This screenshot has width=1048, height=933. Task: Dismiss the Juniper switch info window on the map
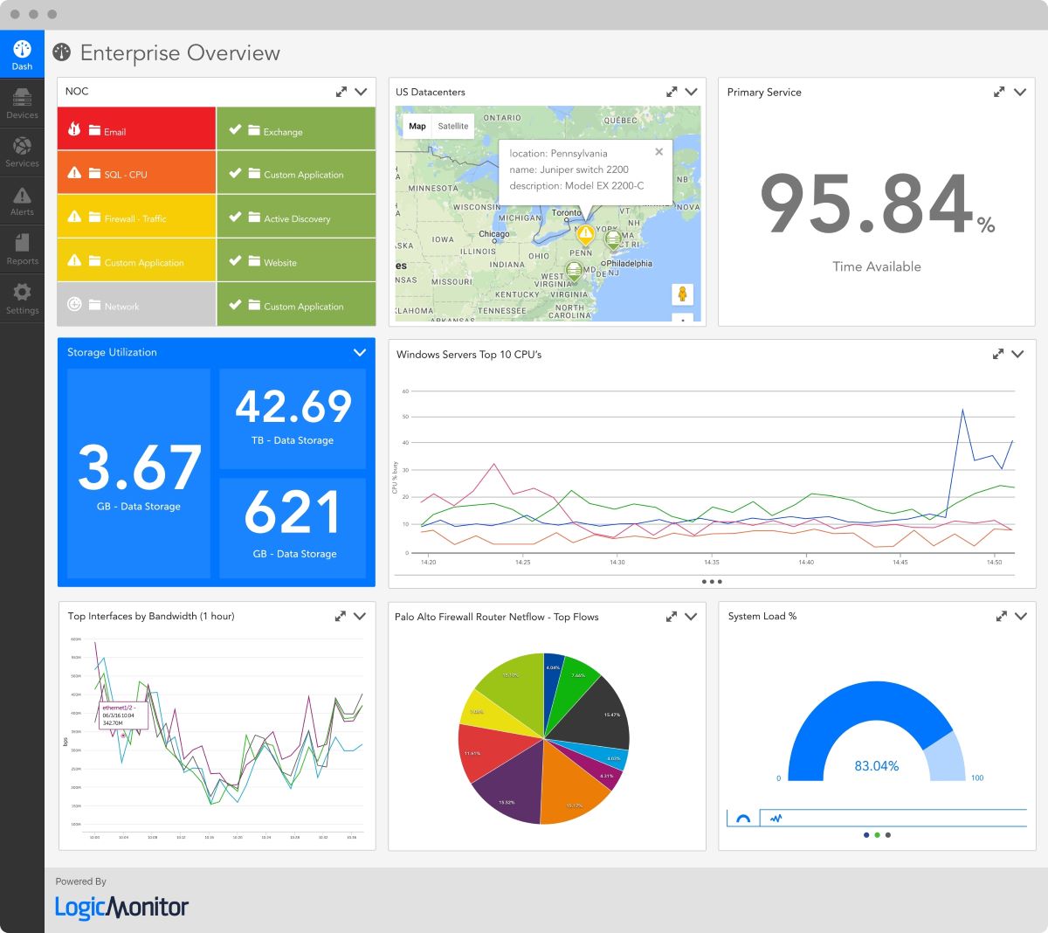pyautogui.click(x=659, y=151)
